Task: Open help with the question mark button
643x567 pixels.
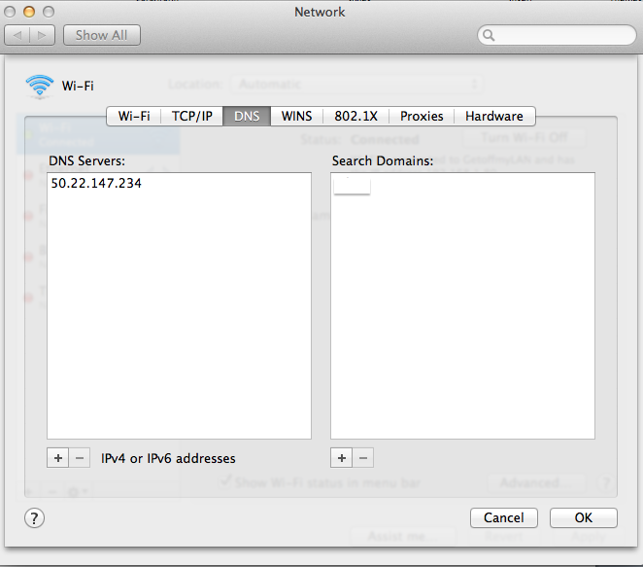Action: (33, 517)
